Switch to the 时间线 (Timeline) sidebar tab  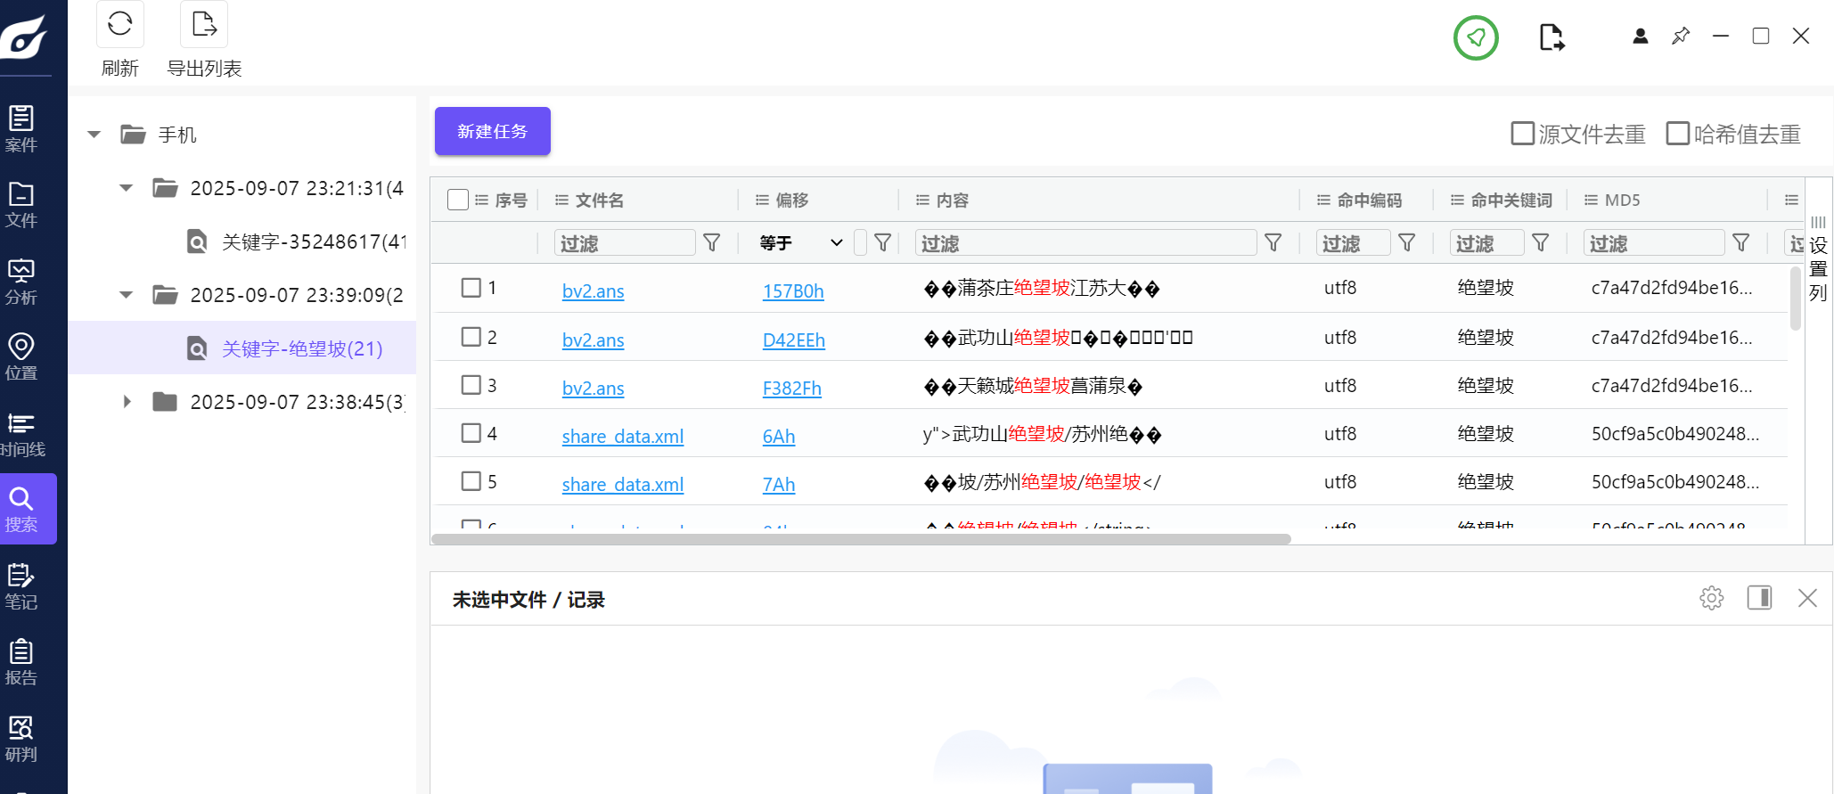pyautogui.click(x=21, y=434)
